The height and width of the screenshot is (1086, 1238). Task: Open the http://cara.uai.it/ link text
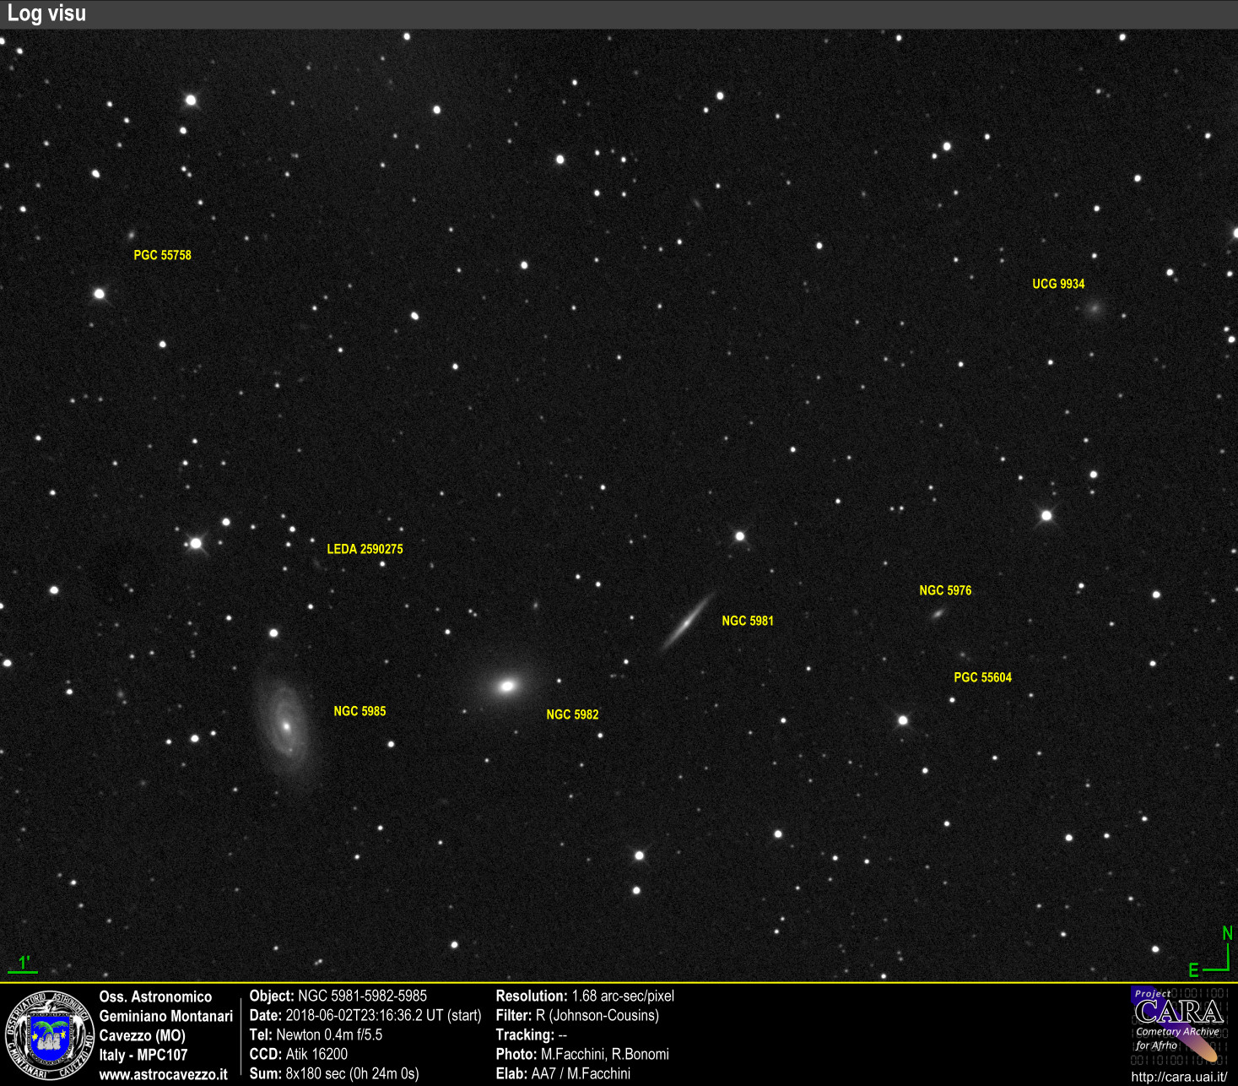[x=1179, y=1077]
